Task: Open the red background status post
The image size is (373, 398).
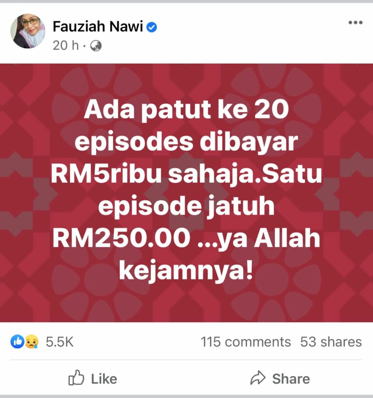Action: pyautogui.click(x=186, y=193)
